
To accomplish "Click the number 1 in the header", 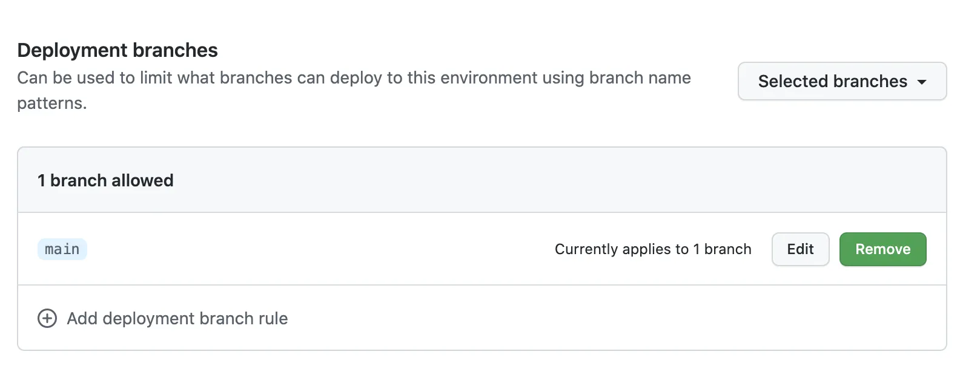I will pos(41,180).
